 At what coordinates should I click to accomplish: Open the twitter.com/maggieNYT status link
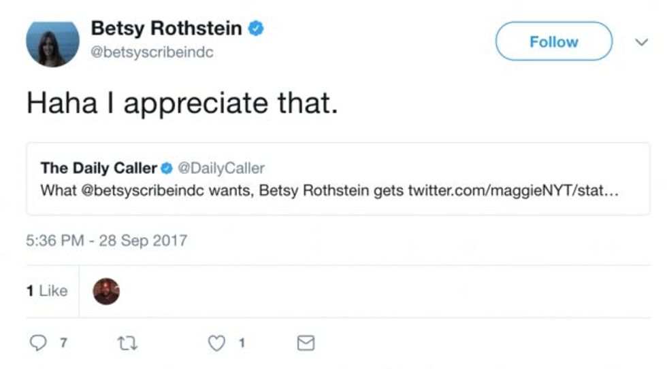(x=513, y=190)
